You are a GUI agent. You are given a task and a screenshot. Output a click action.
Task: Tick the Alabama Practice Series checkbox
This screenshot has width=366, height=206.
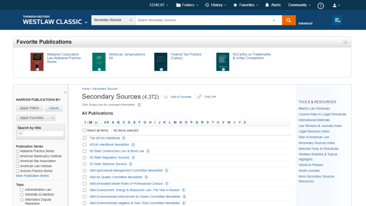(x=18, y=151)
